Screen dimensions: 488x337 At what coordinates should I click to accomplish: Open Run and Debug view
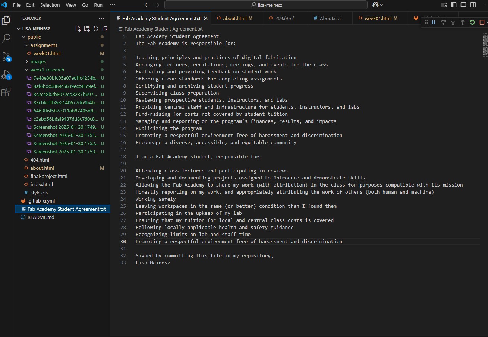coord(6,74)
